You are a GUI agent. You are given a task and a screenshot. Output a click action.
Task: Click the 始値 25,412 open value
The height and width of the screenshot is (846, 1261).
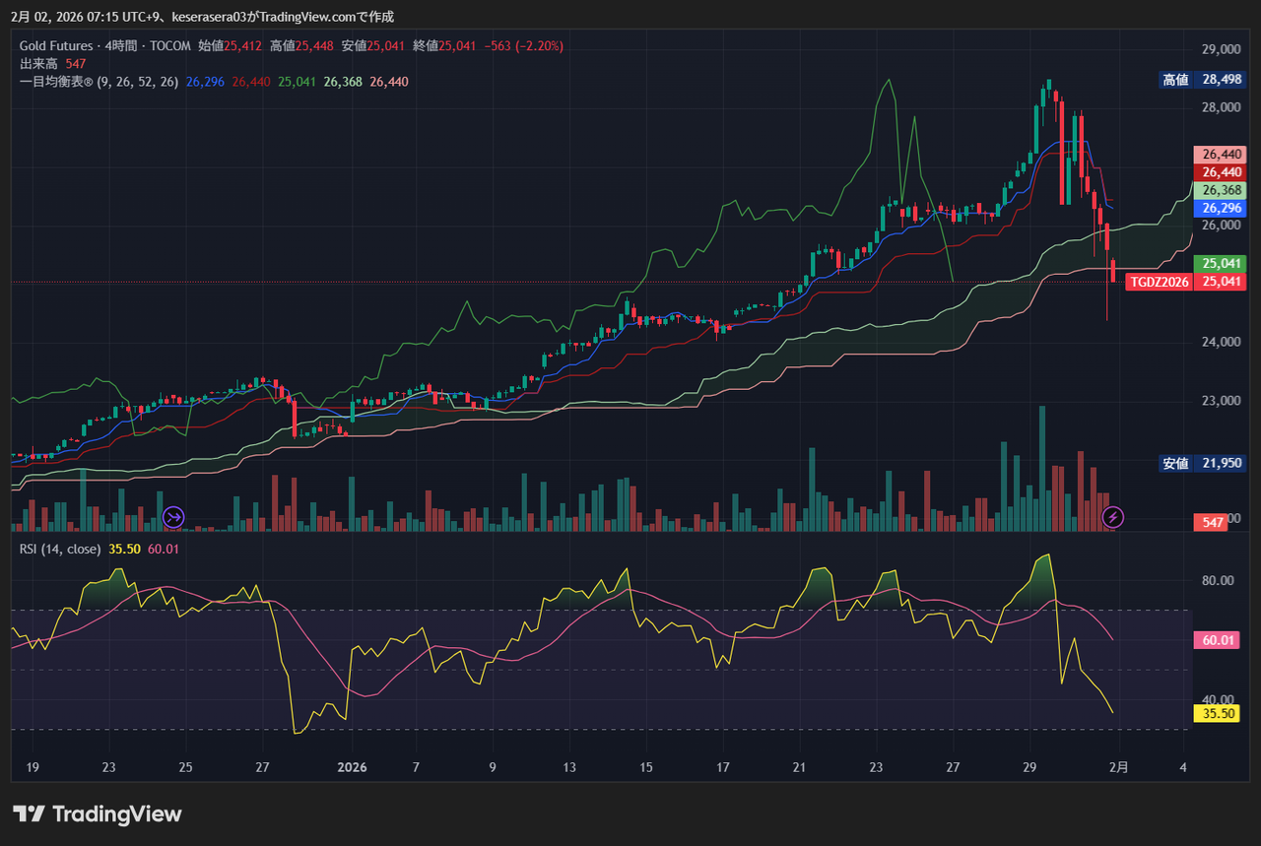[230, 45]
